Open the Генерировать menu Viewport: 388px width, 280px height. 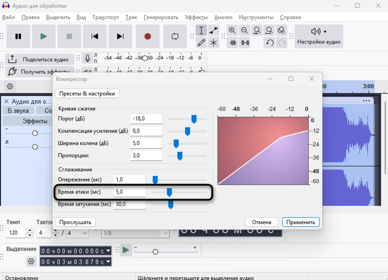coord(161,17)
